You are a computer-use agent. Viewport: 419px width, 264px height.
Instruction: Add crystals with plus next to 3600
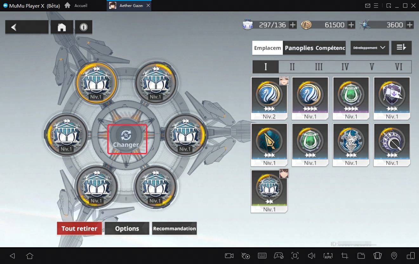tap(410, 25)
